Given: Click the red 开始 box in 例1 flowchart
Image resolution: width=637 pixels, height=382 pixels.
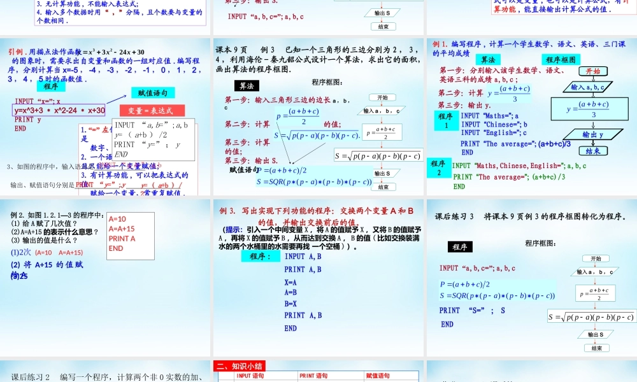Looking at the screenshot, I should [x=593, y=71].
